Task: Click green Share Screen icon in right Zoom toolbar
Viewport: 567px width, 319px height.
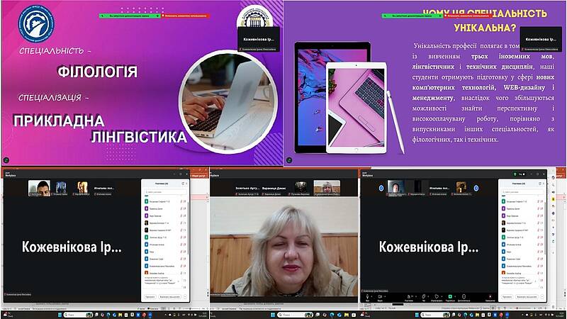Action: point(451,296)
